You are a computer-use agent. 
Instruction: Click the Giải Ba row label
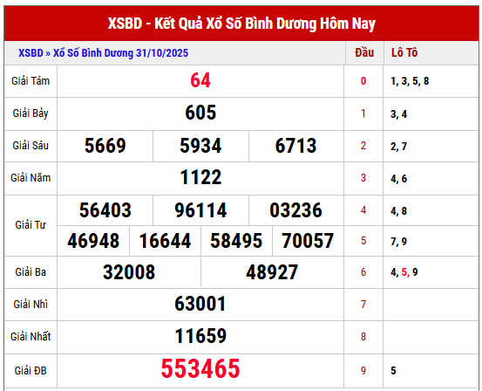(31, 272)
